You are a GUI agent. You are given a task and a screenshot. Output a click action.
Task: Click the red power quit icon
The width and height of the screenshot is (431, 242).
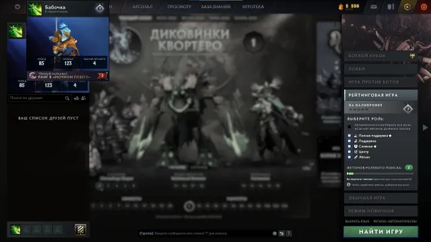pyautogui.click(x=424, y=7)
